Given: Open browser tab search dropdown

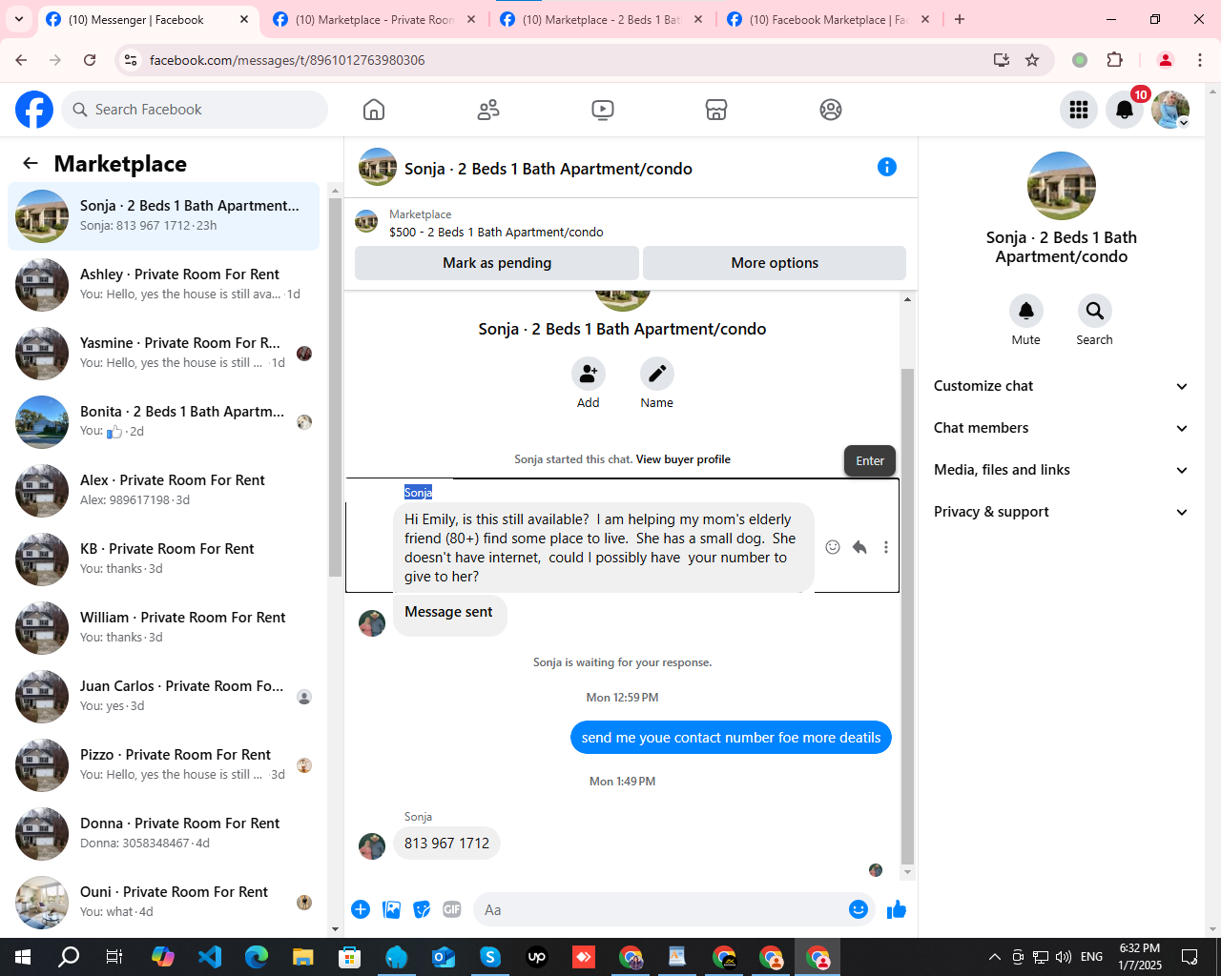Looking at the screenshot, I should [x=19, y=19].
